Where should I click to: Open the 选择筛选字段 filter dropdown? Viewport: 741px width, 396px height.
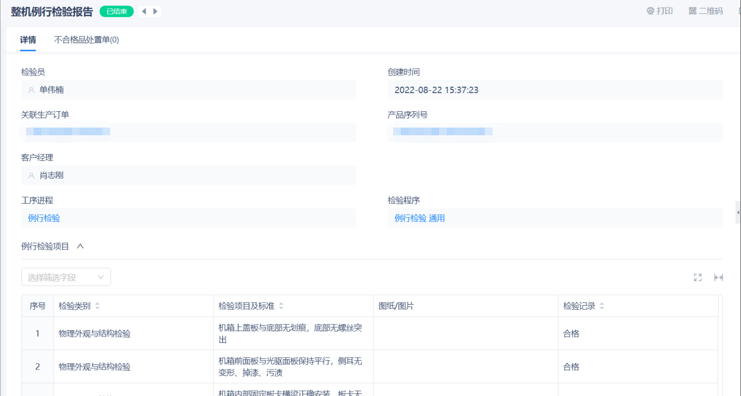pos(66,277)
